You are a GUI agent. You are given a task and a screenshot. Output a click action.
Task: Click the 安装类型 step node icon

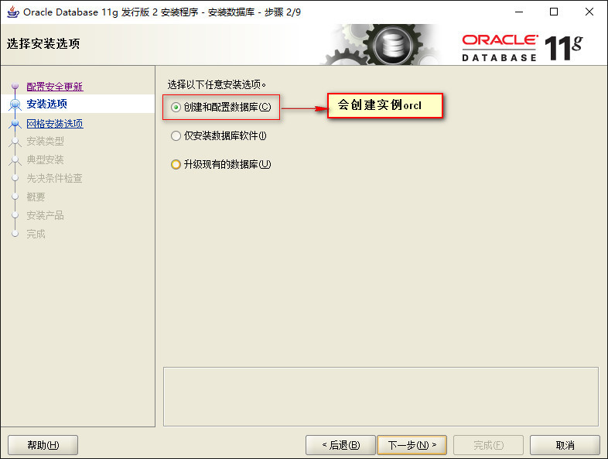pyautogui.click(x=15, y=141)
